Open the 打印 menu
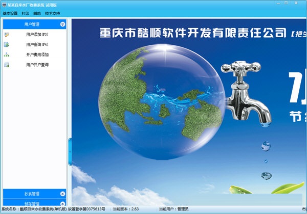The image size is (307, 214). pyautogui.click(x=26, y=13)
